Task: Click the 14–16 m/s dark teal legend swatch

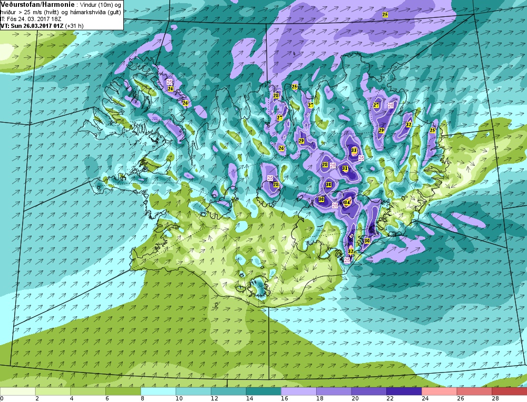Action: click(x=263, y=391)
